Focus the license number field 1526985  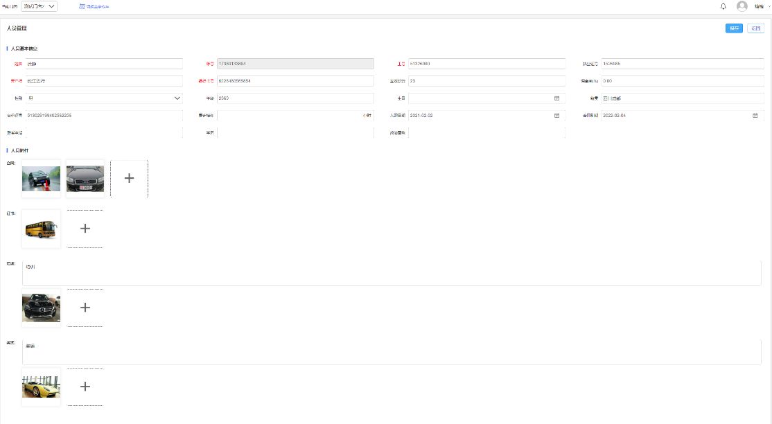point(683,64)
